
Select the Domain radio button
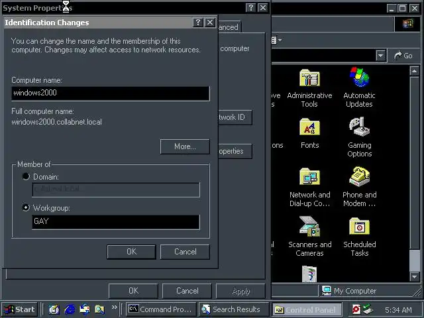[26, 177]
